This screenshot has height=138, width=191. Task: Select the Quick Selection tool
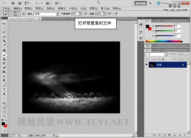tap(4, 37)
